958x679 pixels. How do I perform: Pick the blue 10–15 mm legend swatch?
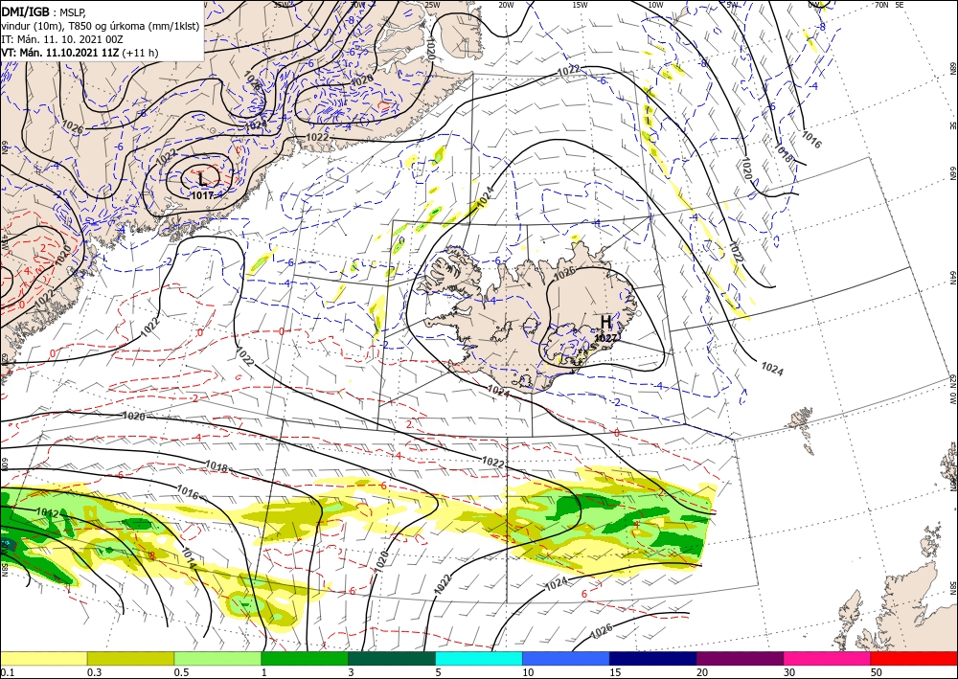pyautogui.click(x=566, y=658)
